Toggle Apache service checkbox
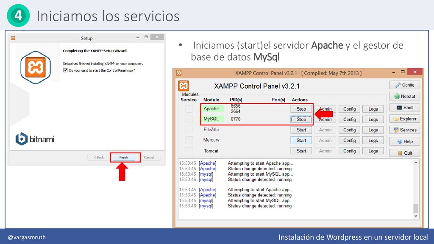 pos(189,108)
